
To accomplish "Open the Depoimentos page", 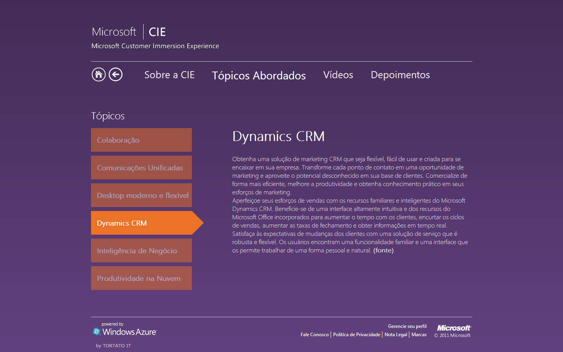I will click(x=400, y=75).
